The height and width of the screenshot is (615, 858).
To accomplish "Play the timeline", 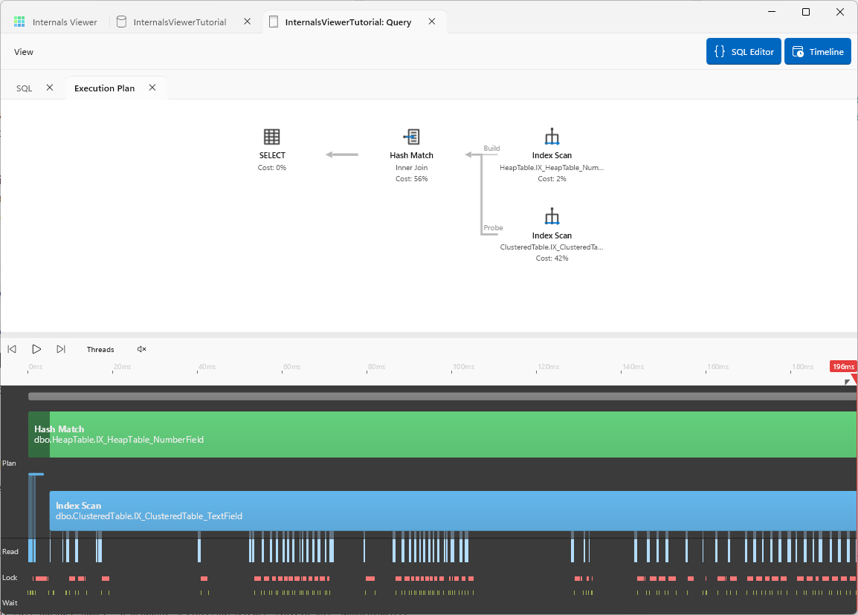I will [x=36, y=349].
